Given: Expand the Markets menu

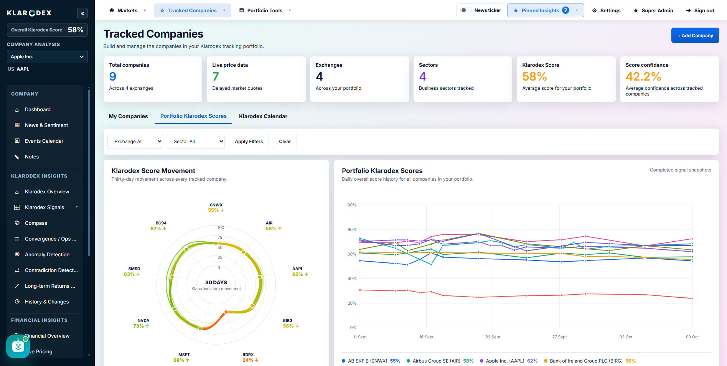Looking at the screenshot, I should 127,10.
